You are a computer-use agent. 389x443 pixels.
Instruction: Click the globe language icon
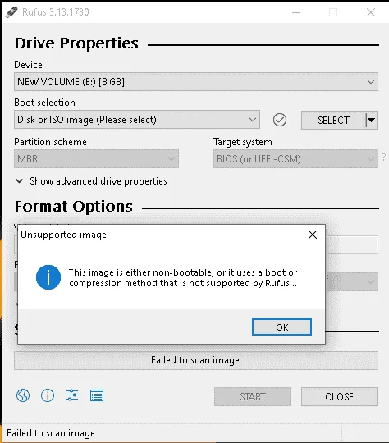click(23, 395)
